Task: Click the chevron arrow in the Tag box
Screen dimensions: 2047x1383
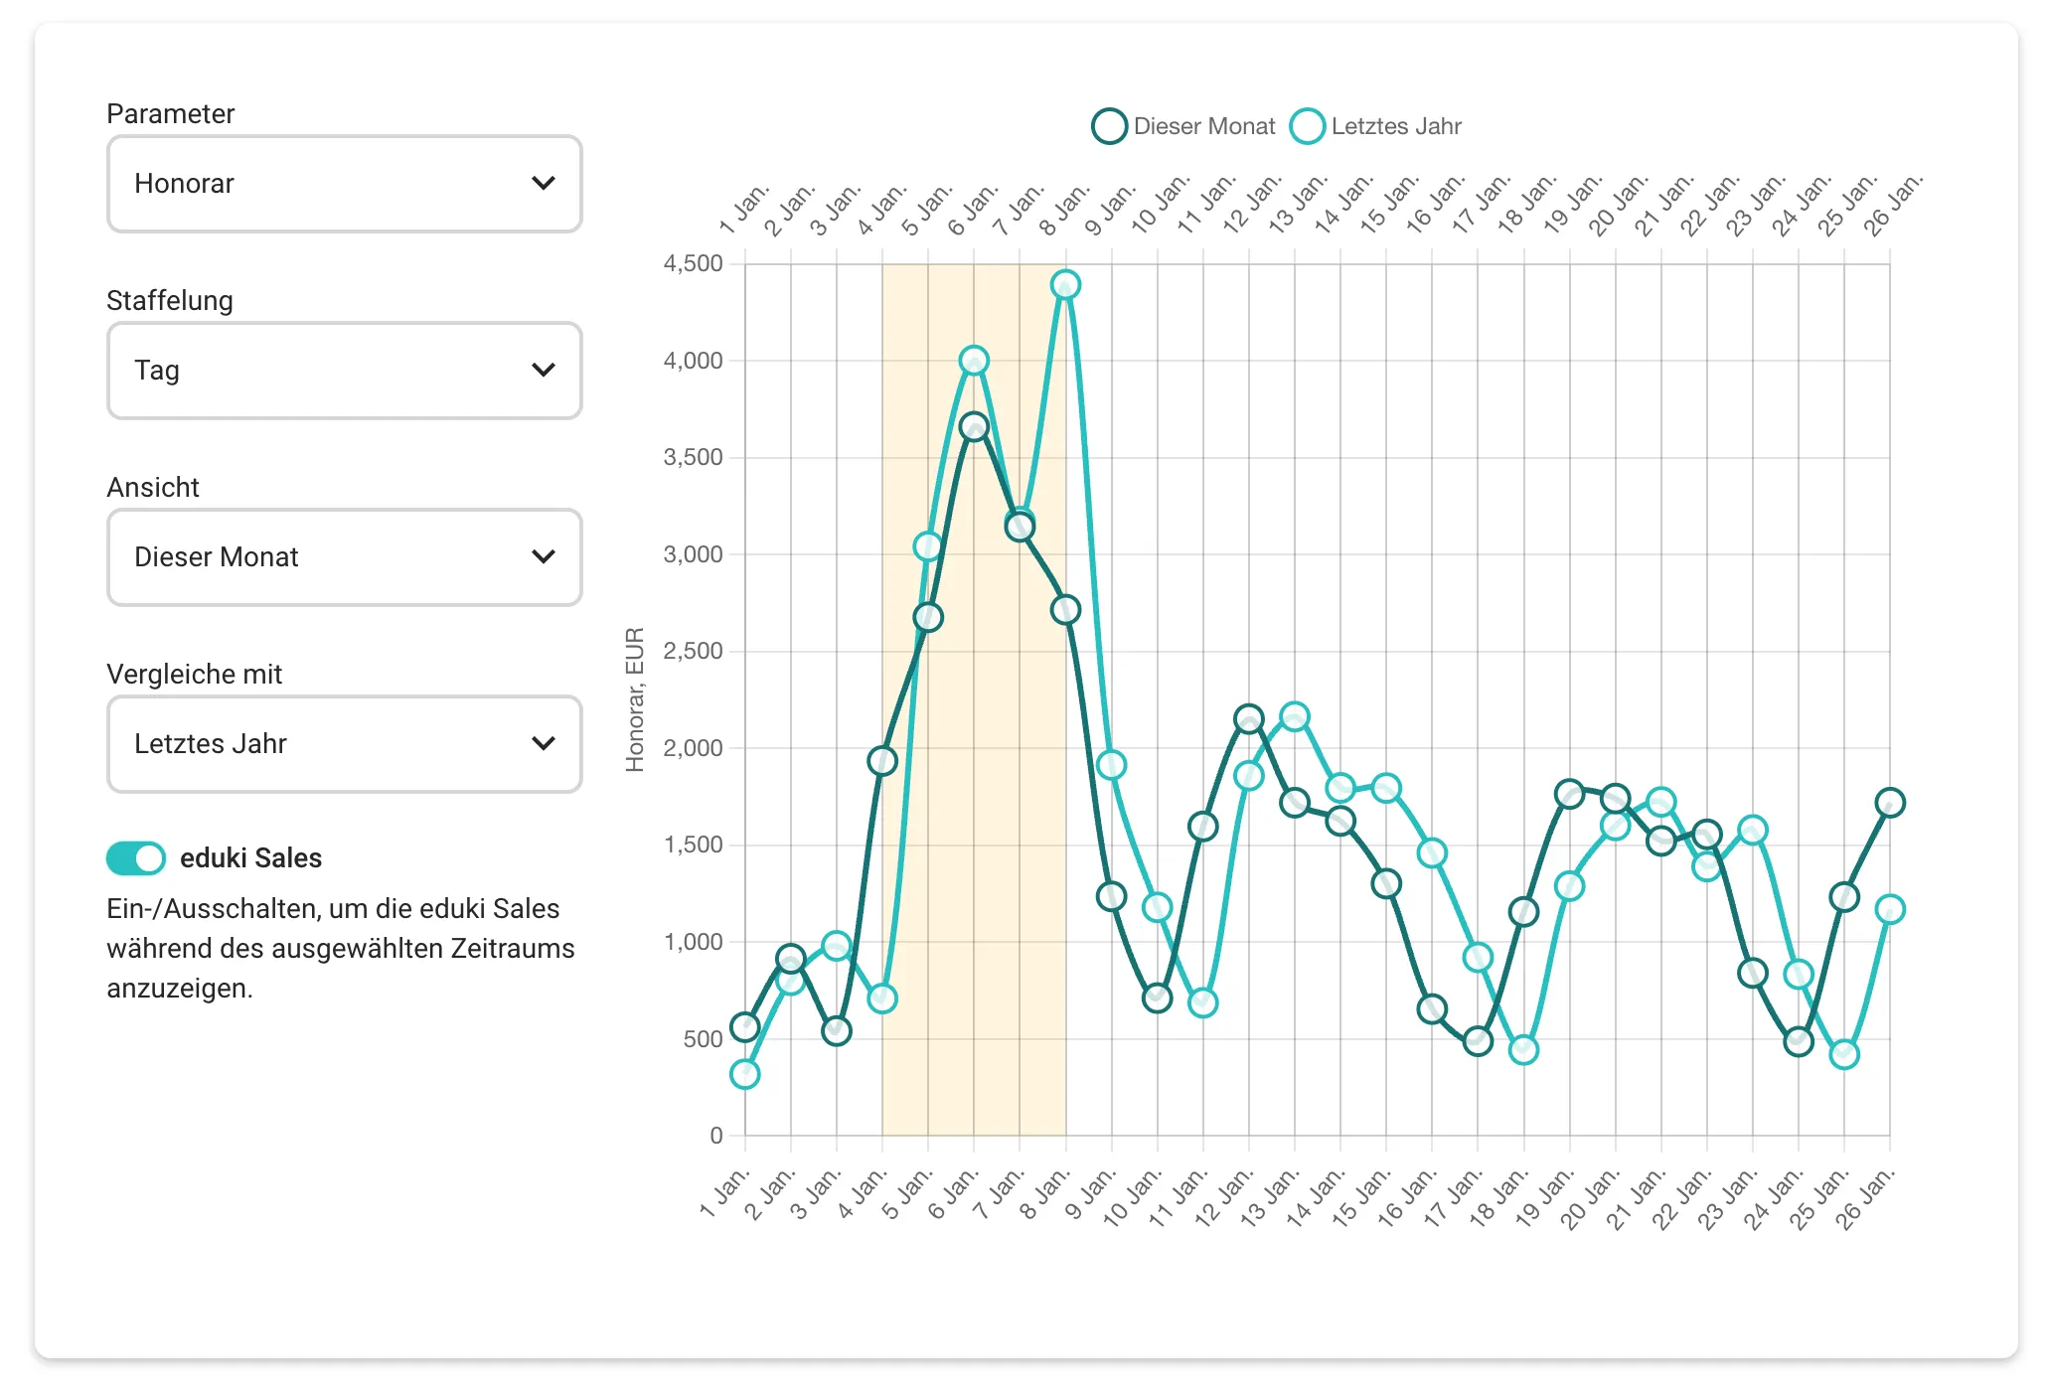Action: coord(543,371)
